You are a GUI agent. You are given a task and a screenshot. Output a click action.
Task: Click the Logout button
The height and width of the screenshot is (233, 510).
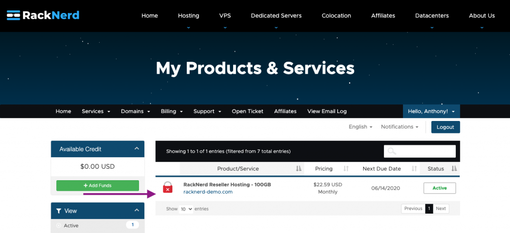coord(446,127)
